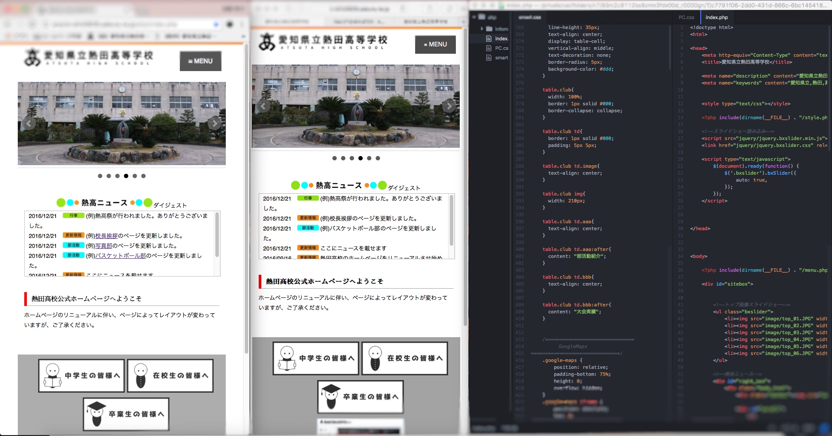
Task: Switch to the blurred smart.css editor tab
Action: pyautogui.click(x=530, y=17)
